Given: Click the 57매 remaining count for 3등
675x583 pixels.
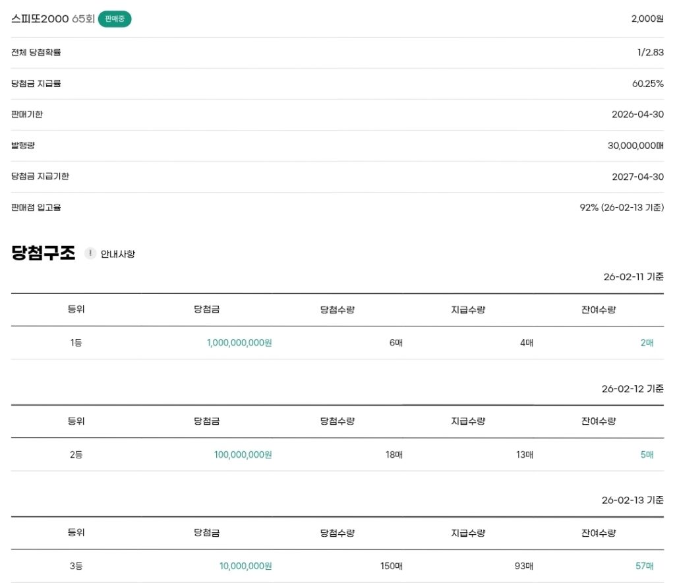Looking at the screenshot, I should 644,566.
